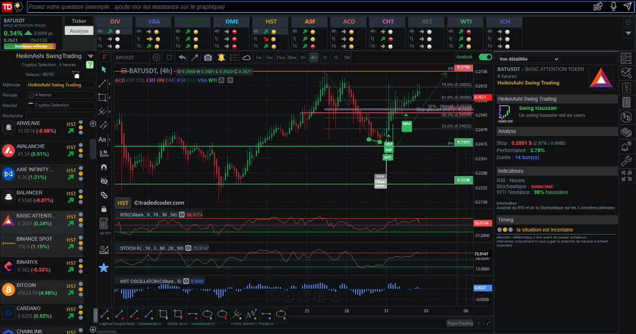The image size is (636, 334).
Task: Toggle RSI indicator visibility eye
Action: click(x=182, y=215)
